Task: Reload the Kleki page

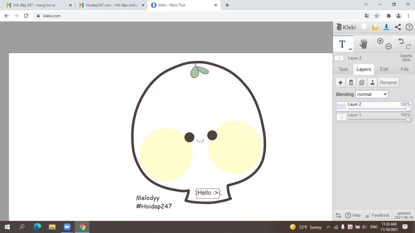Action: click(x=26, y=16)
